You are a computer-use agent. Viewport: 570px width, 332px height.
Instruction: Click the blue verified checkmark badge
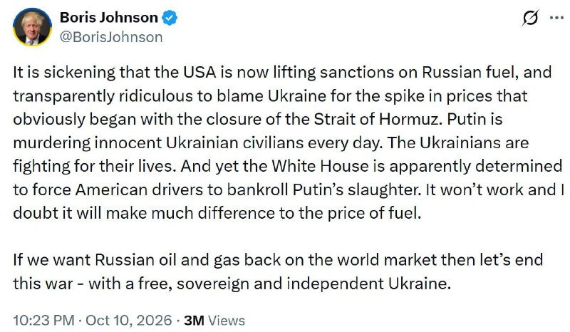pyautogui.click(x=170, y=17)
